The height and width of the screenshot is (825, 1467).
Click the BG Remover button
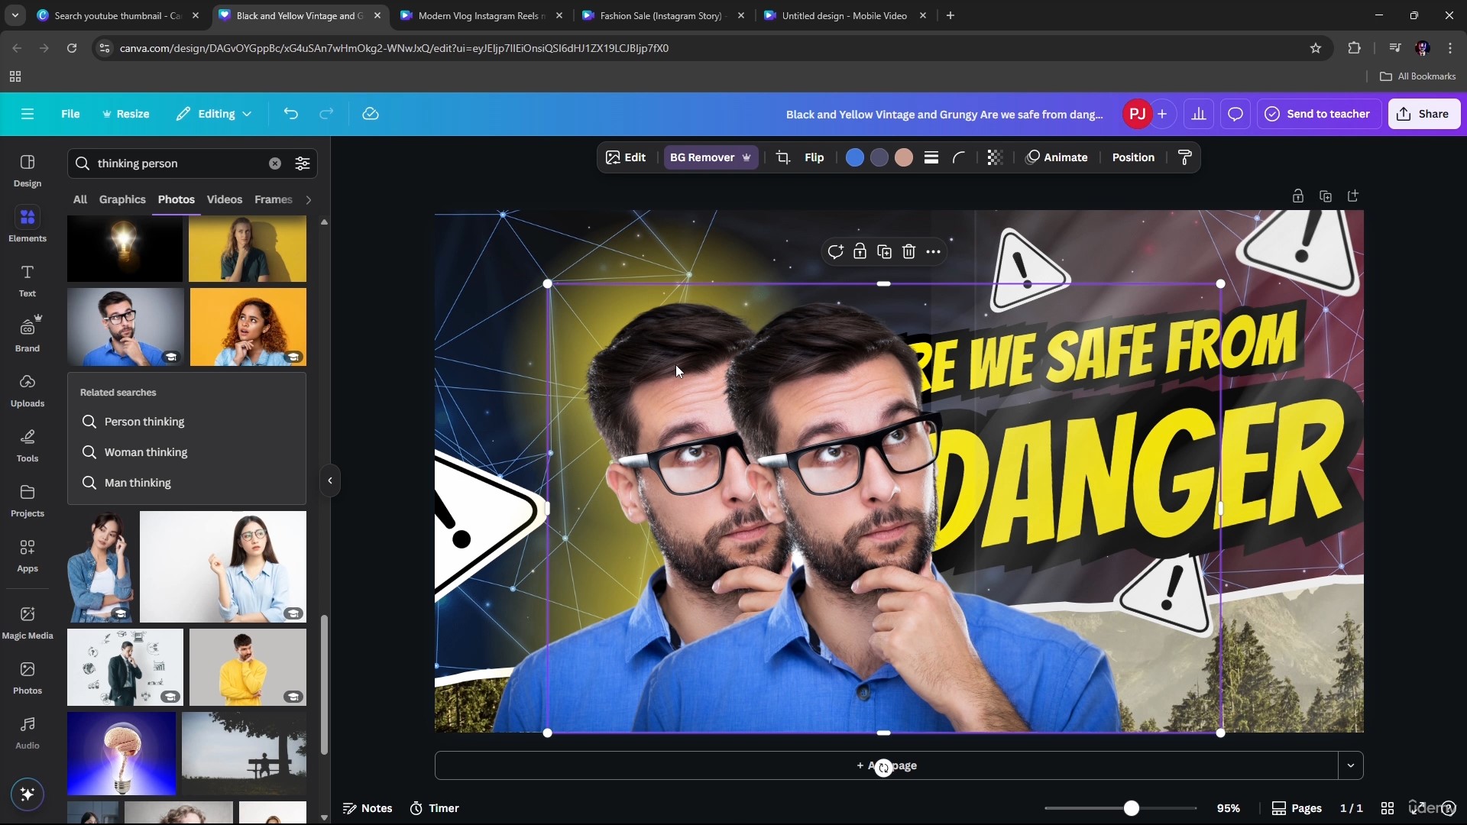click(711, 157)
